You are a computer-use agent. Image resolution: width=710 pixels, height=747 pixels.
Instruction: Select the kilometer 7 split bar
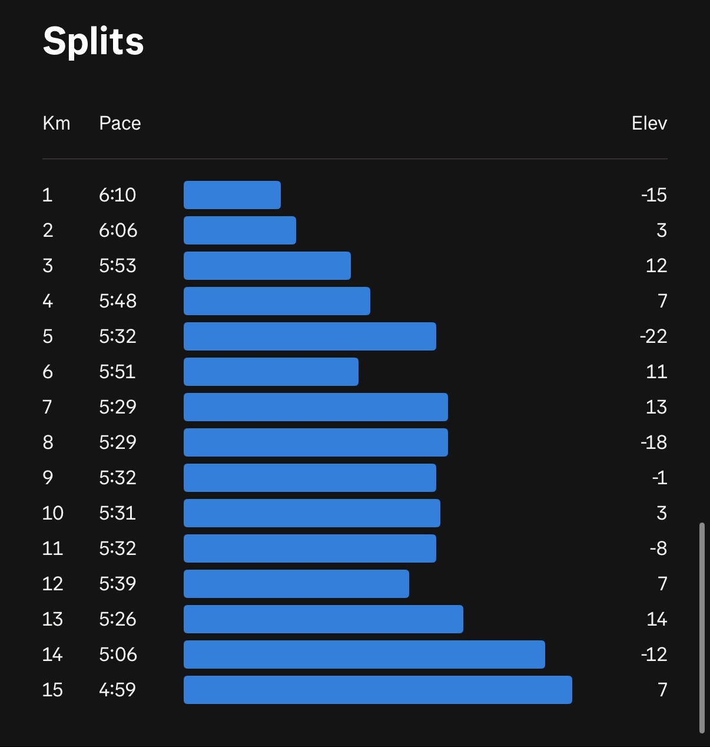click(316, 407)
